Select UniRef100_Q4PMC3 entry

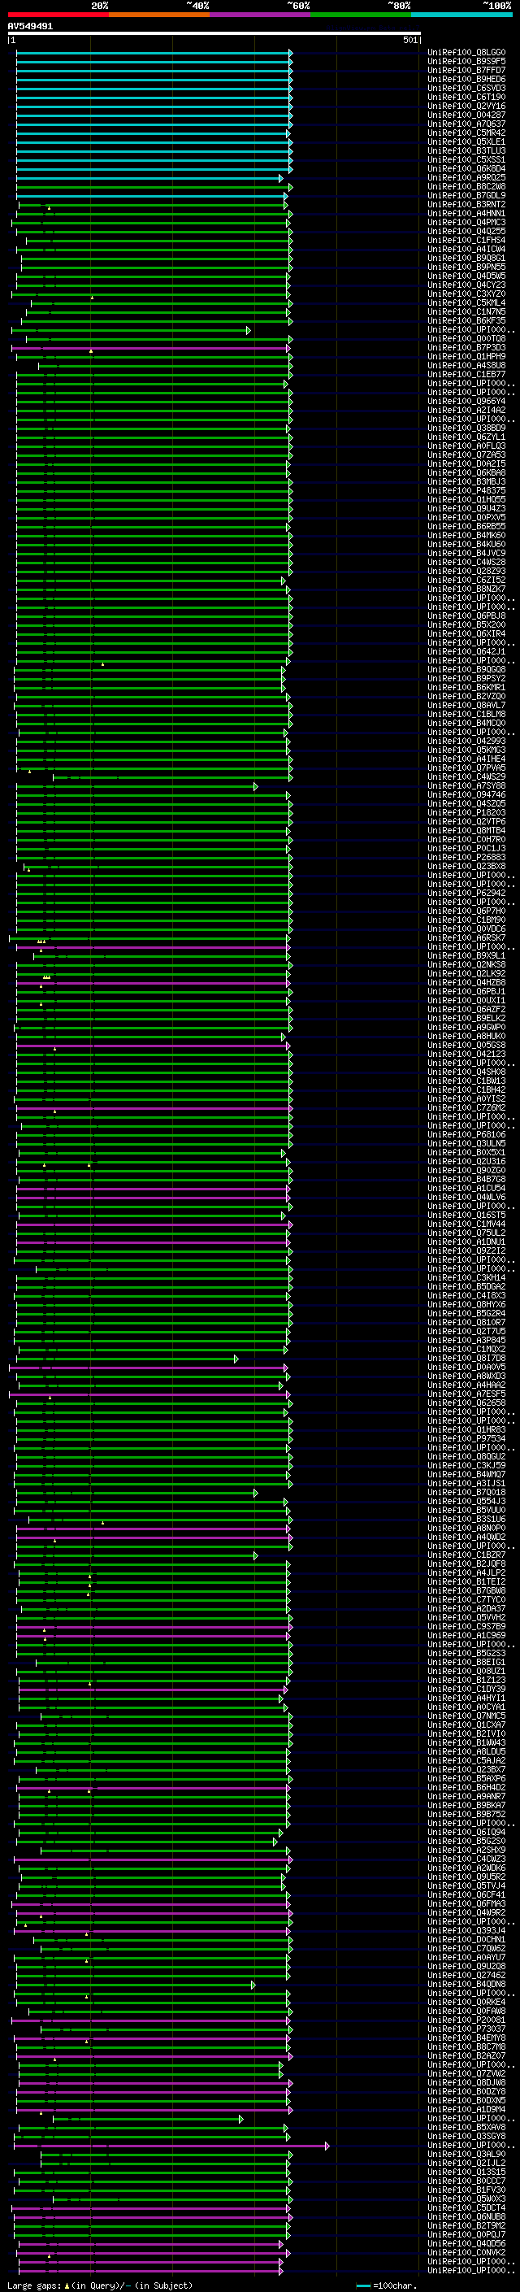(x=466, y=223)
